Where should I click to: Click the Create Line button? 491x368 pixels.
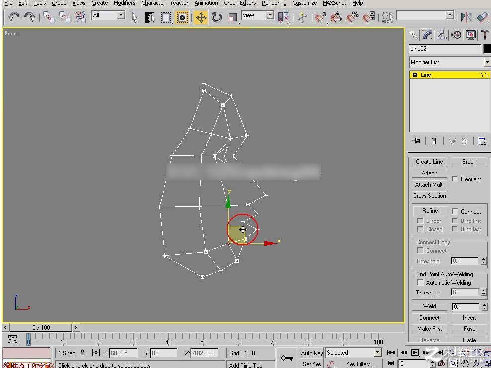pyautogui.click(x=429, y=162)
